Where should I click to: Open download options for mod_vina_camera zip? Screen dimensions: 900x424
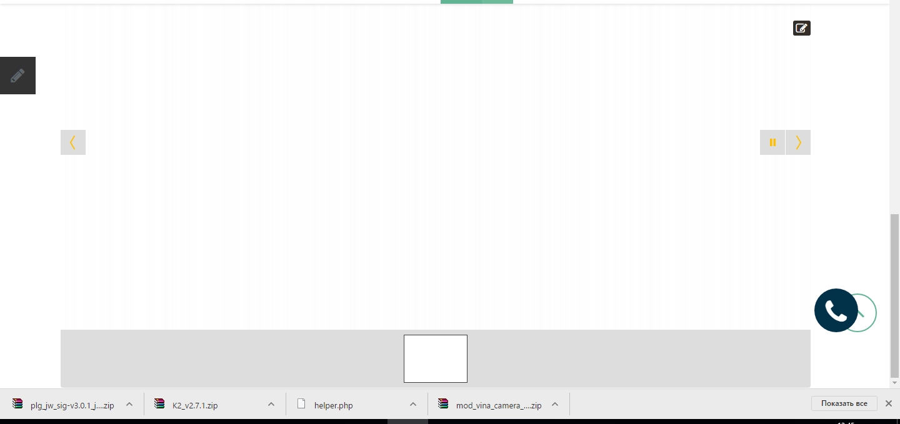pyautogui.click(x=555, y=404)
